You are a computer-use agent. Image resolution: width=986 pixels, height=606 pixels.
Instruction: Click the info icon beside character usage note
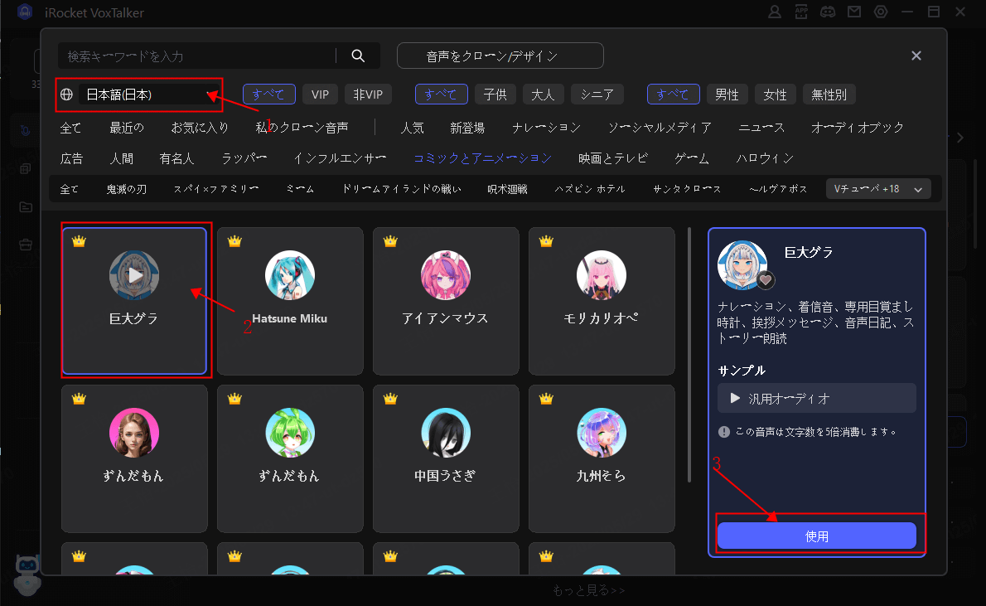point(724,432)
